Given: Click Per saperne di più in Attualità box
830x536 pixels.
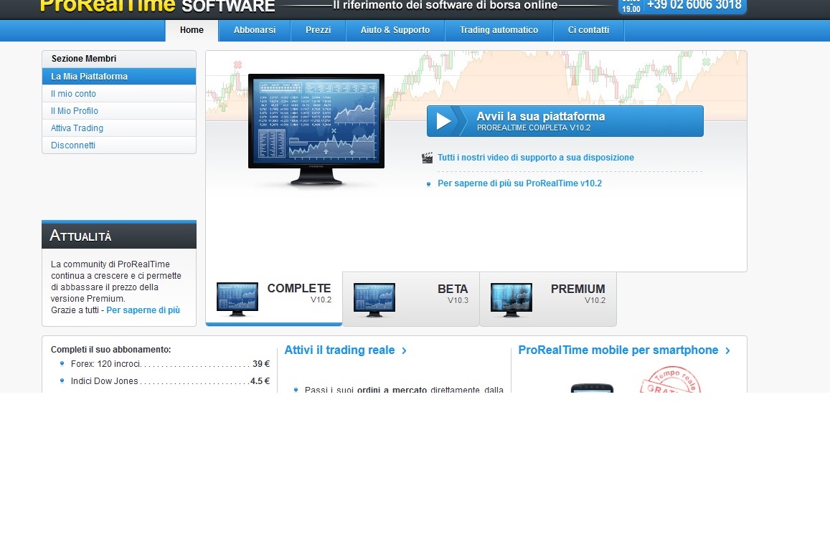Looking at the screenshot, I should pyautogui.click(x=143, y=310).
